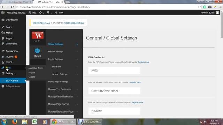The height and width of the screenshot is (125, 223).
Task: Open Pages in the sidebar
Action: click(9, 38)
